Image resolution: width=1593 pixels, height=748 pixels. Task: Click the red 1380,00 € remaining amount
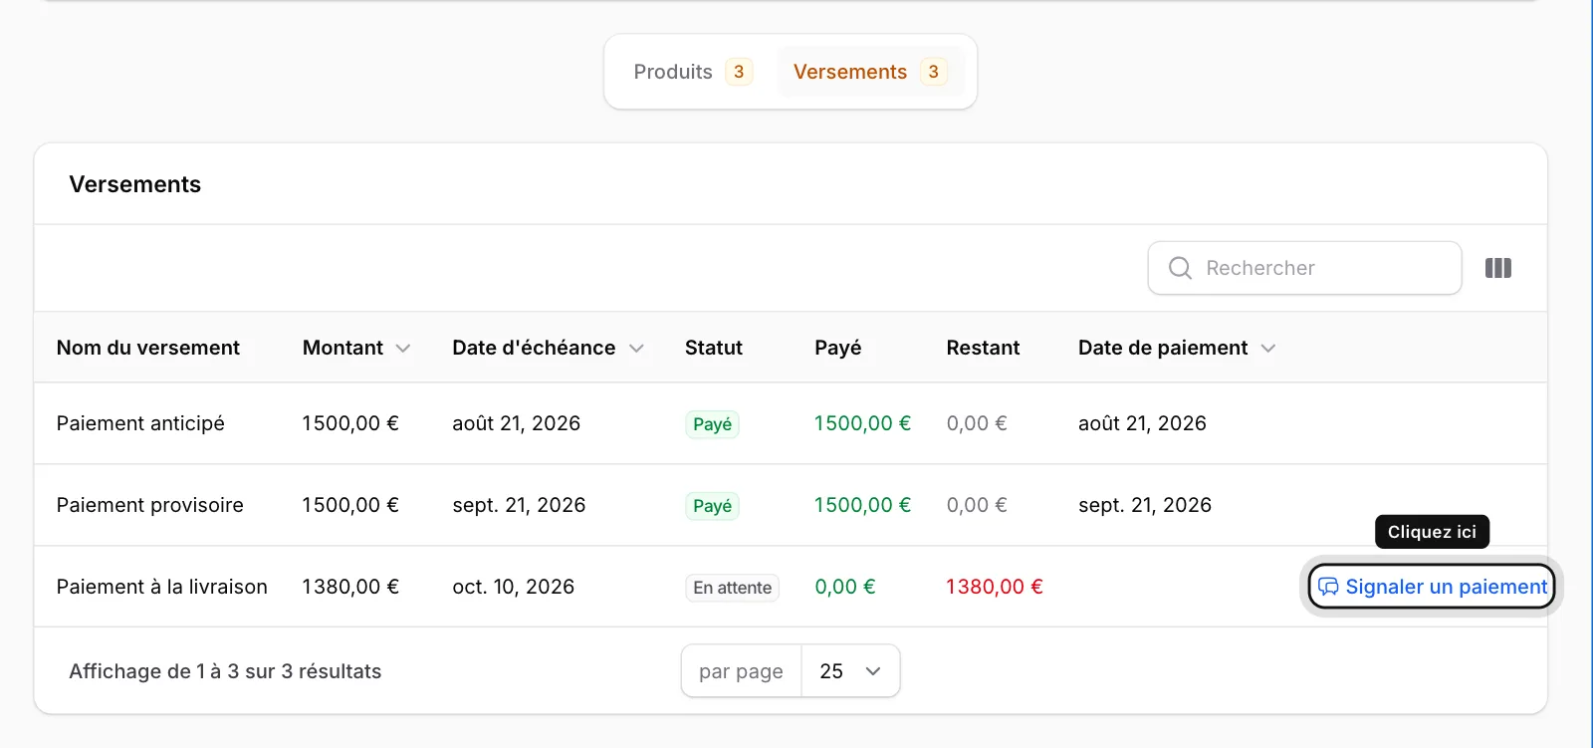tap(995, 587)
